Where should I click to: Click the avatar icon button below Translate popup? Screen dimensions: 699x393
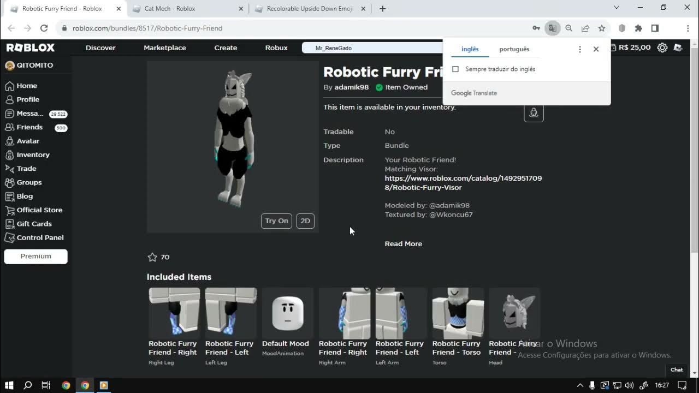(x=534, y=112)
